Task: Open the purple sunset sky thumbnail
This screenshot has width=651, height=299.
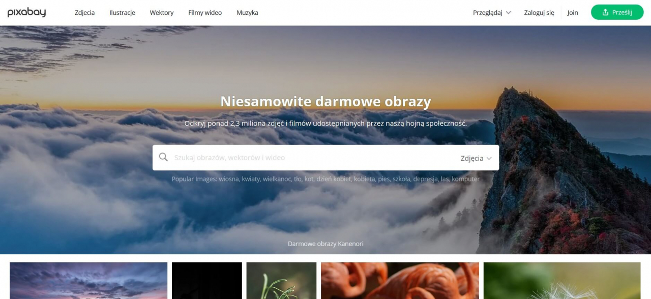Action: click(x=88, y=280)
